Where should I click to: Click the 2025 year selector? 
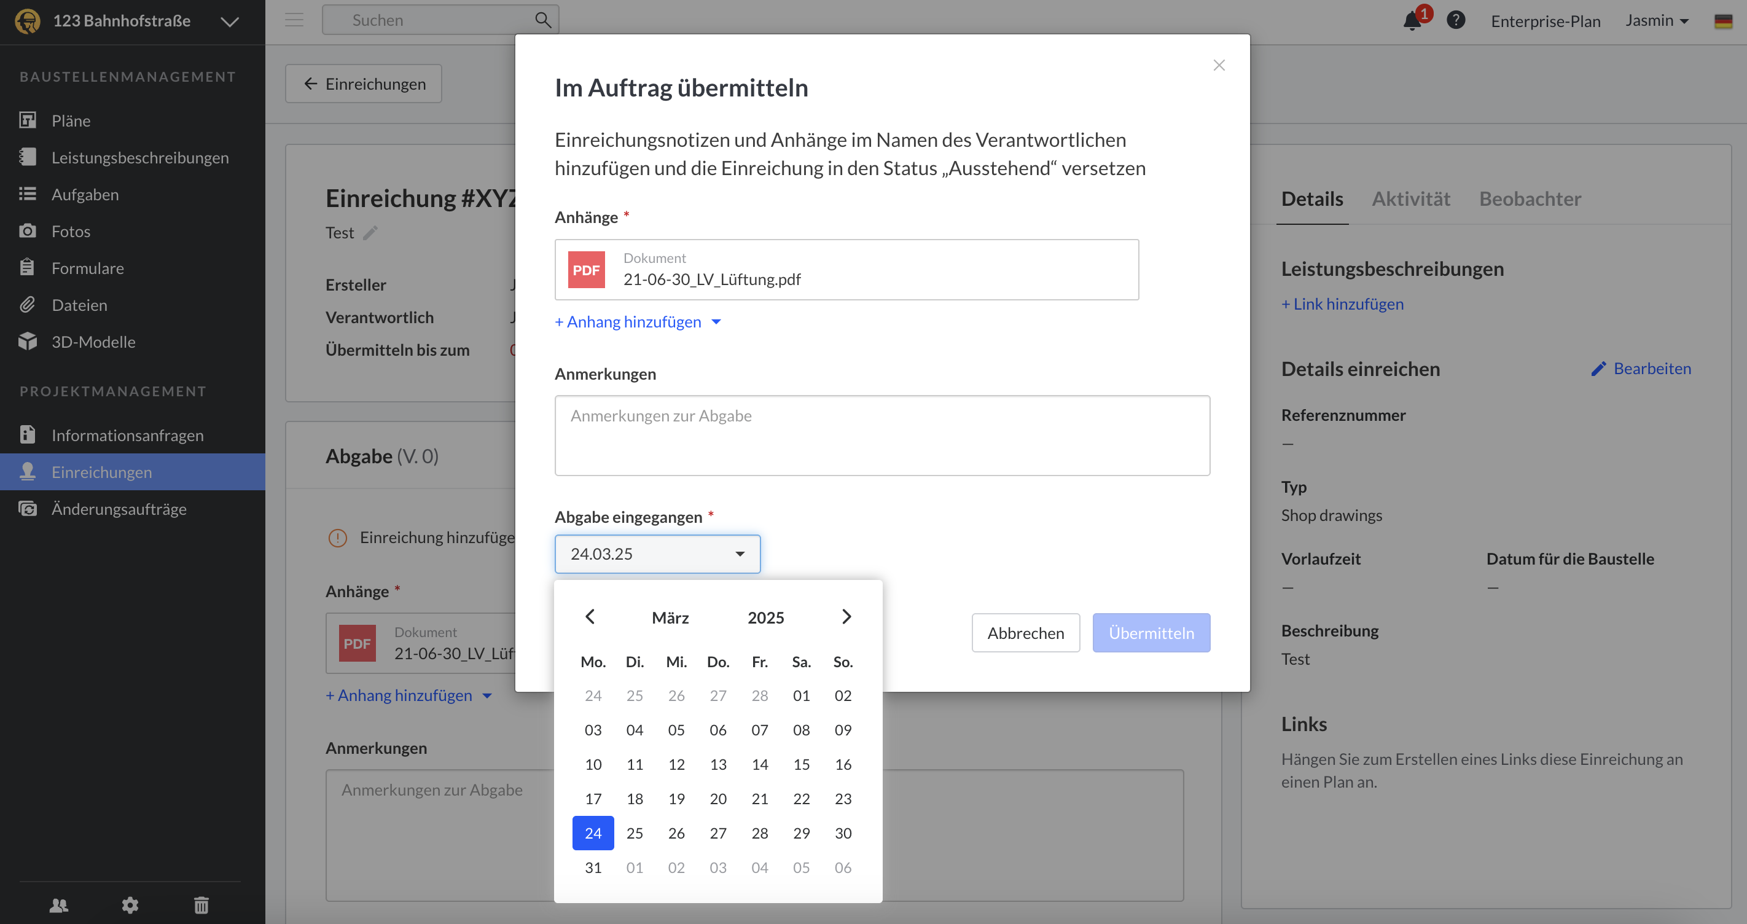click(x=765, y=617)
